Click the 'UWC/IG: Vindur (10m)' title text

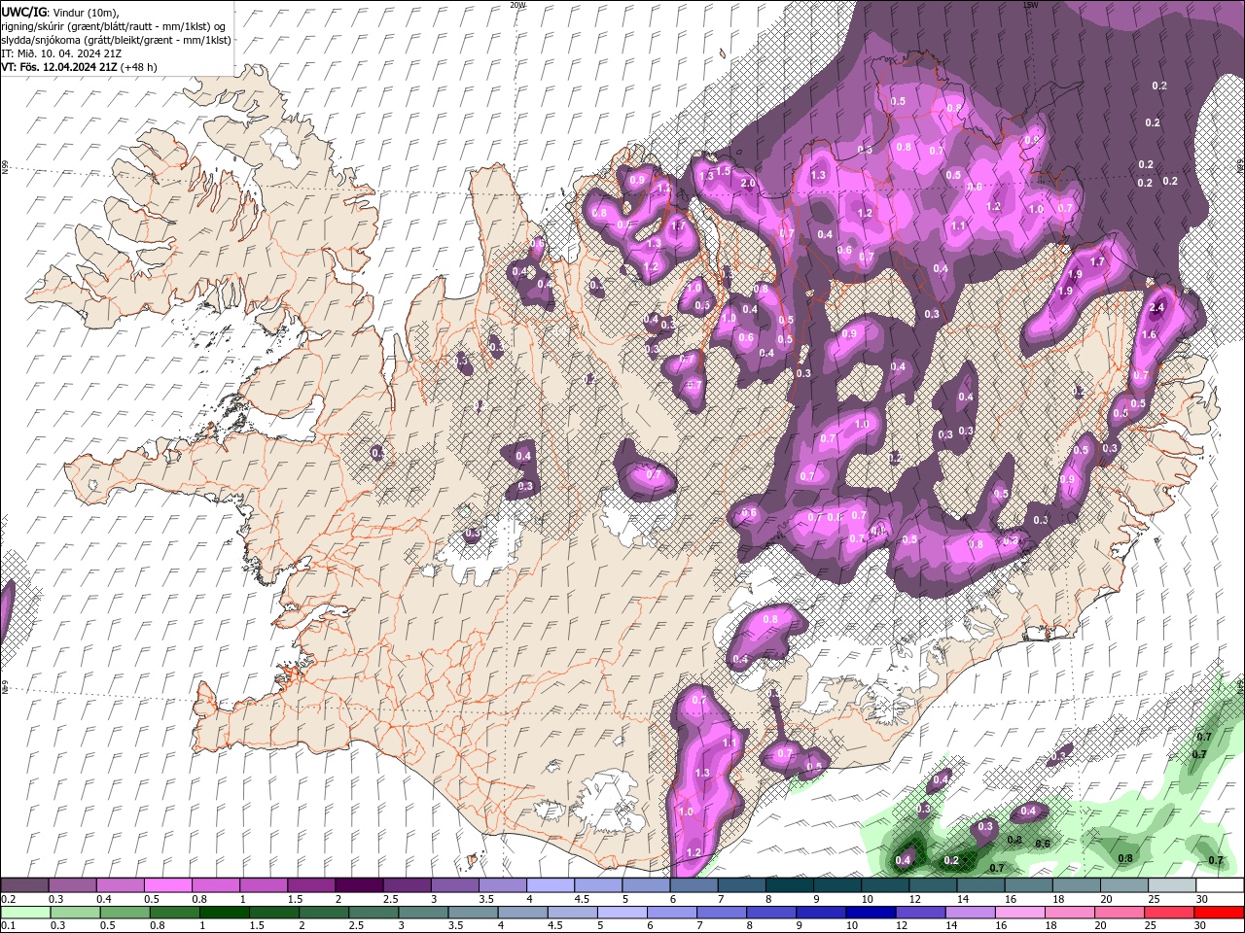pos(59,12)
